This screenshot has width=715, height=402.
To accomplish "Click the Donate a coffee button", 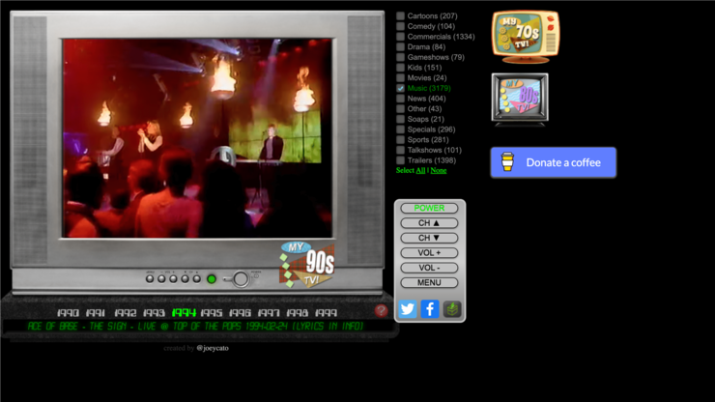I will [553, 162].
